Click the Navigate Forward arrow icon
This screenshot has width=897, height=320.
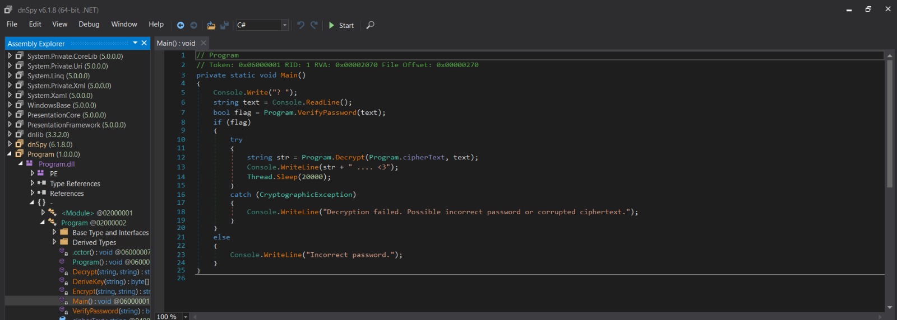pyautogui.click(x=194, y=25)
